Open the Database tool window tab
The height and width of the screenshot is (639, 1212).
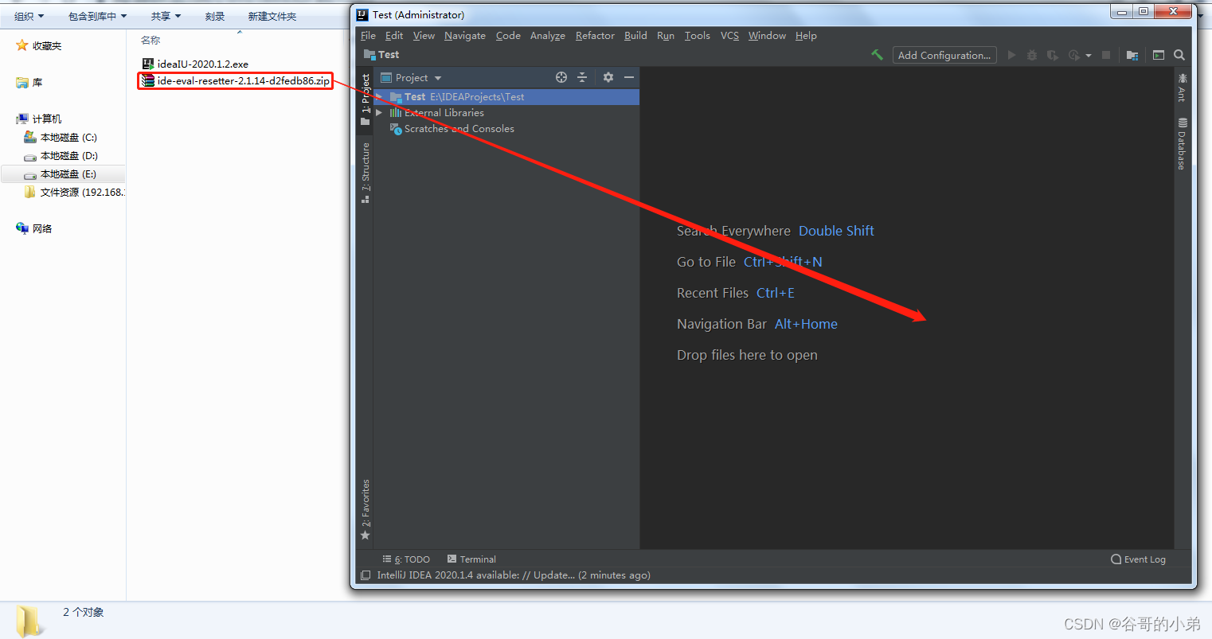(x=1183, y=143)
